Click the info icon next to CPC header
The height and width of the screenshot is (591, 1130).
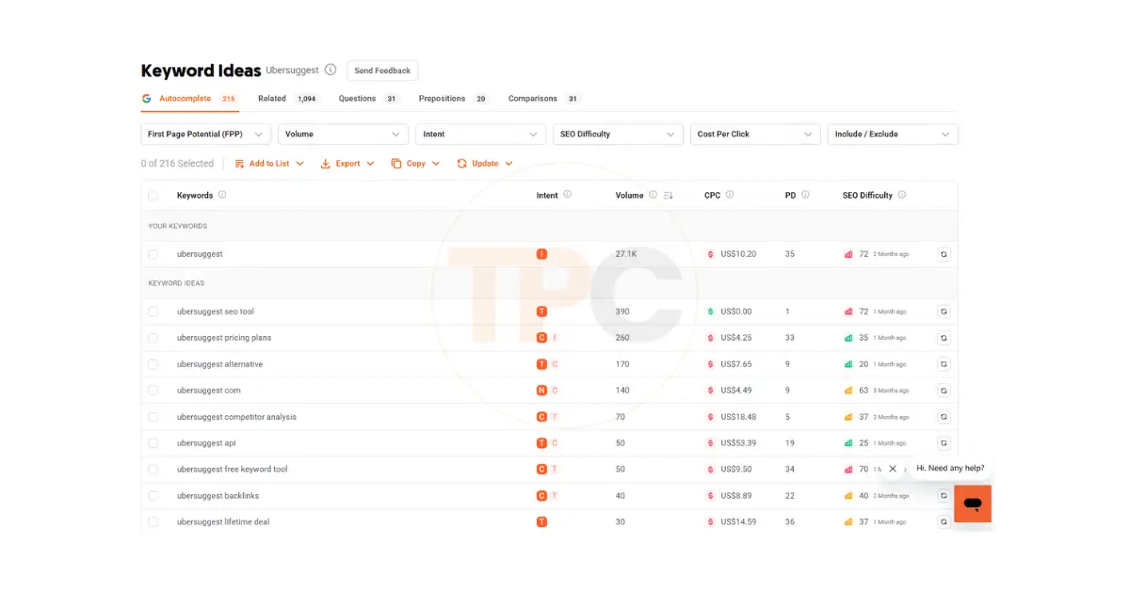coord(730,195)
